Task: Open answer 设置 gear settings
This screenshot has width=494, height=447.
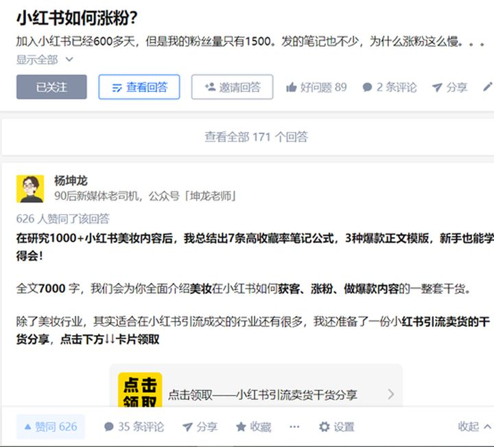Action: coord(336,427)
